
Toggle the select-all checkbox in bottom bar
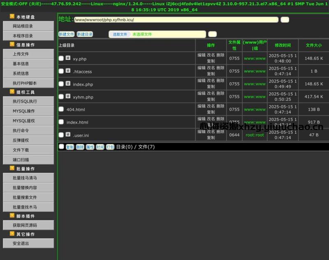click(x=61, y=146)
